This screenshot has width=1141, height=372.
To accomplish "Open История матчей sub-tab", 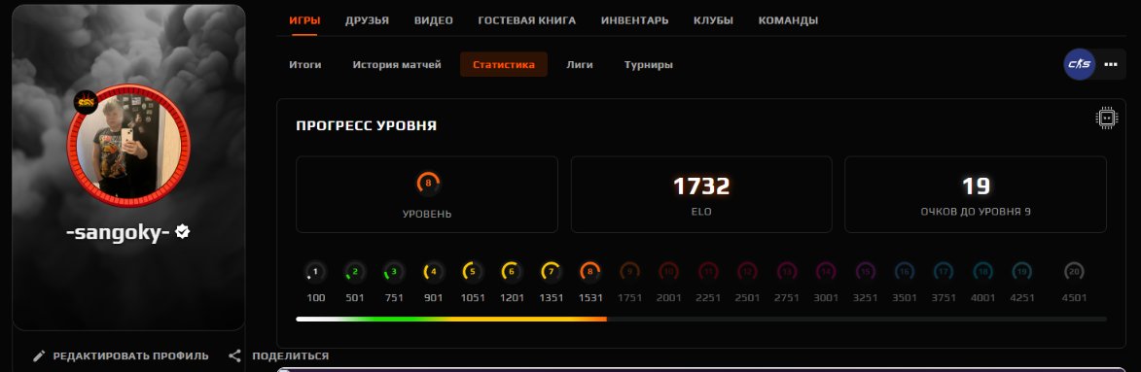I will tap(397, 65).
